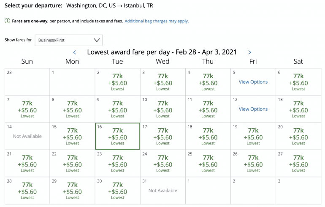
Task: Go to next week range arrow
Action: (249, 52)
